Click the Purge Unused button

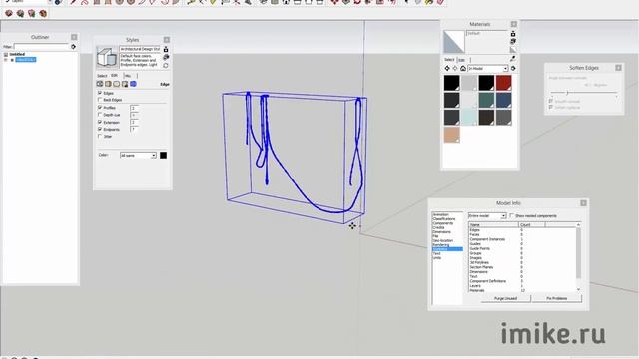pyautogui.click(x=506, y=299)
